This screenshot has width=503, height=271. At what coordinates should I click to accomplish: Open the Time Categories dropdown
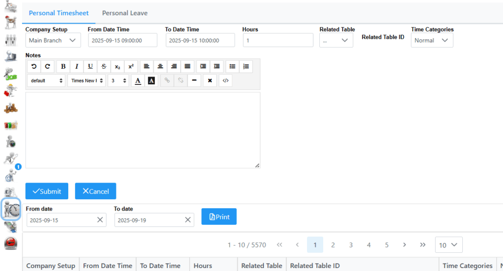pyautogui.click(x=432, y=40)
